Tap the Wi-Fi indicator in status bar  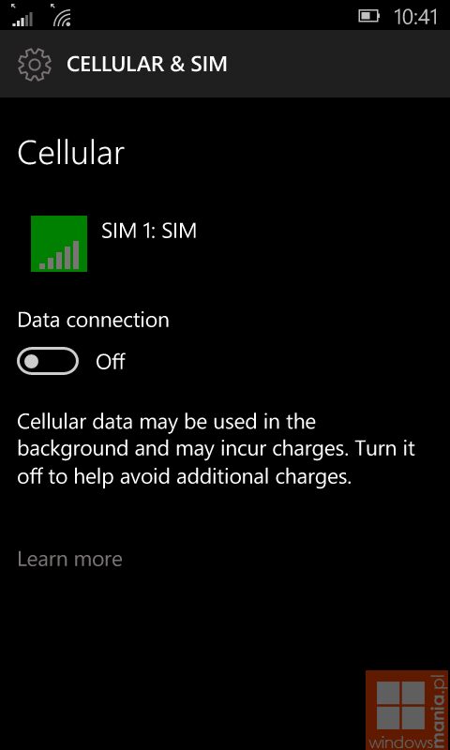coord(62,16)
